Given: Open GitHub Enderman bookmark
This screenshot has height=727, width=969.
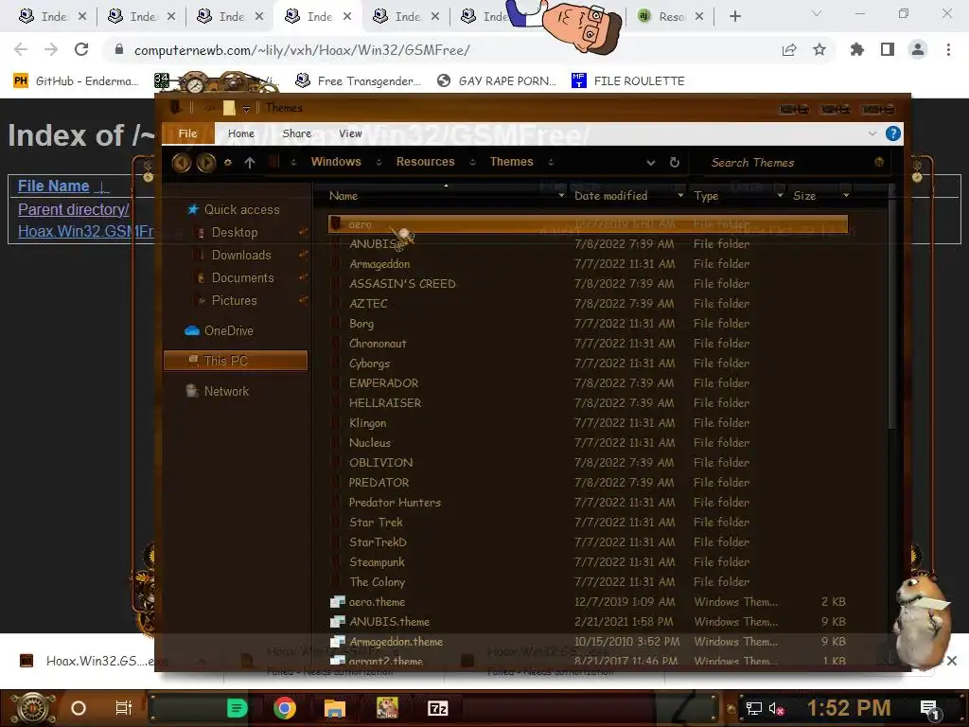Looking at the screenshot, I should coord(76,81).
